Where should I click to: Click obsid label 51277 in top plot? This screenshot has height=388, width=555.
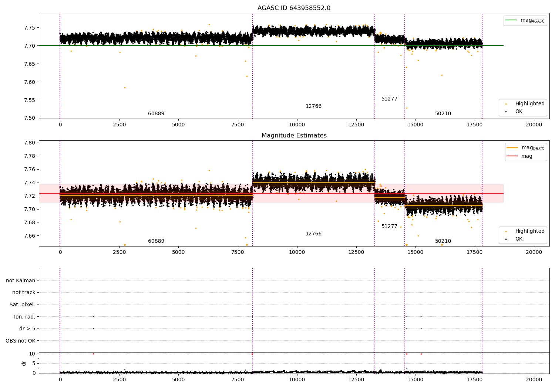point(389,99)
